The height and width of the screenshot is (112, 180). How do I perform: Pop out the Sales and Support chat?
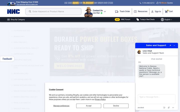point(170,46)
